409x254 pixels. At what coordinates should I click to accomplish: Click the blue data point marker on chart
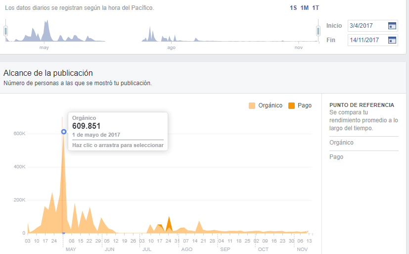[x=64, y=132]
